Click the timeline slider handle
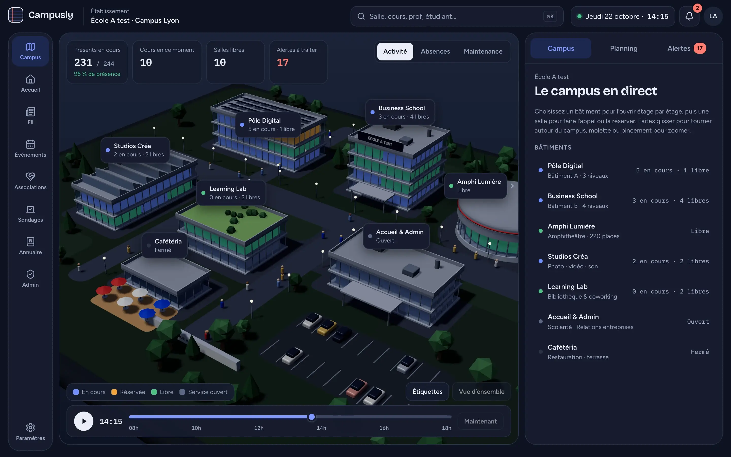Image resolution: width=731 pixels, height=457 pixels. [311, 417]
